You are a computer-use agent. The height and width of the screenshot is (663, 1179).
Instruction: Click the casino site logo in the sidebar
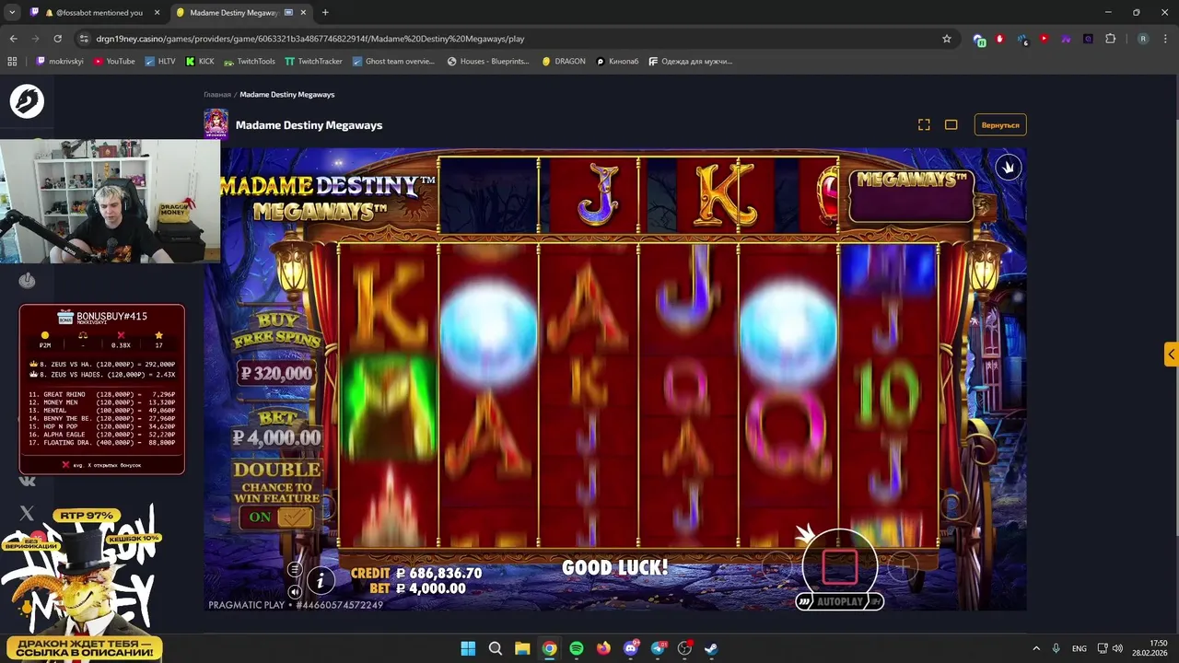(x=27, y=100)
